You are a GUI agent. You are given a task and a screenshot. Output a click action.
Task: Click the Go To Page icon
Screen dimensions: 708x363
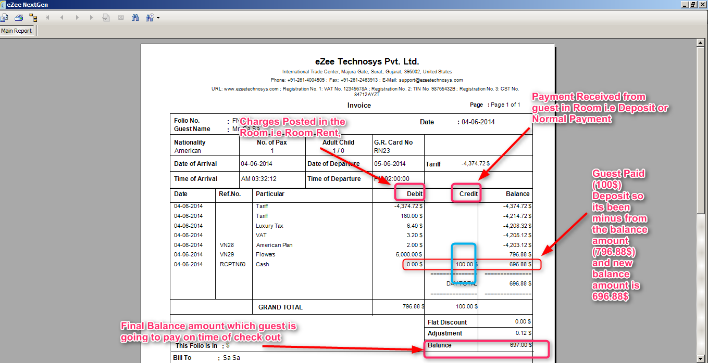(x=106, y=18)
